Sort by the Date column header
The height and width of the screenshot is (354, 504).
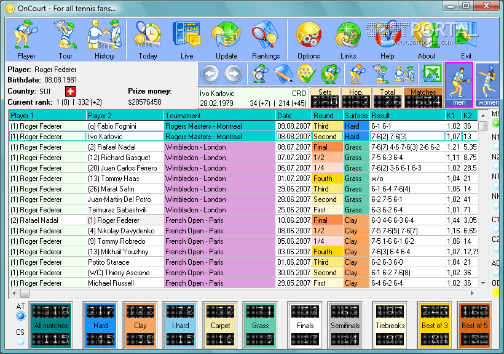(294, 116)
